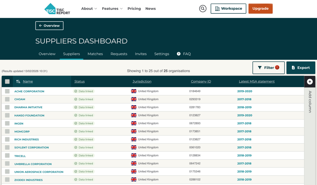Screen dimensions: 317x185
Task: Select the Hanso Foundation row checkbox
Action: pyautogui.click(x=7, y=115)
